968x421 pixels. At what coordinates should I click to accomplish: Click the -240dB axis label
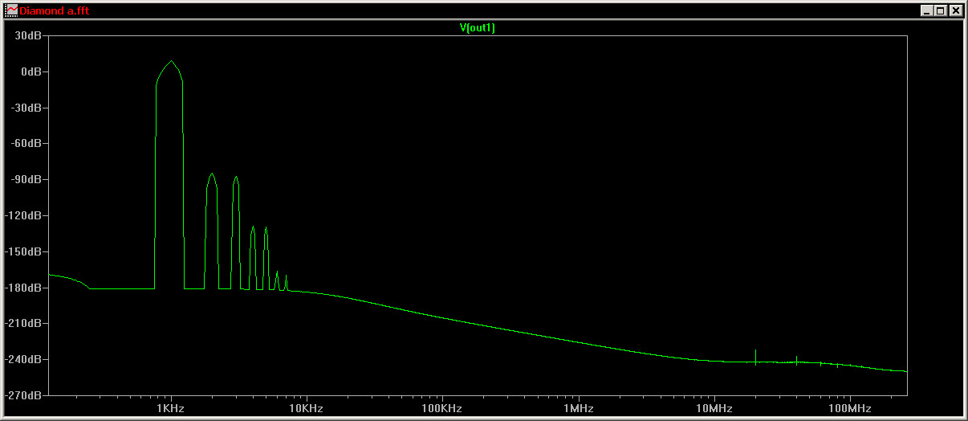click(25, 360)
